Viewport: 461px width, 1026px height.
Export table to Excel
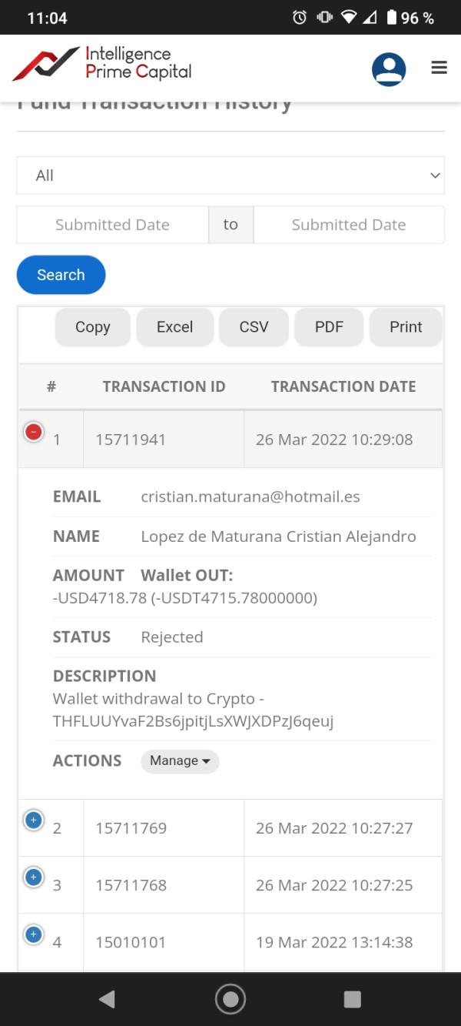click(x=174, y=327)
